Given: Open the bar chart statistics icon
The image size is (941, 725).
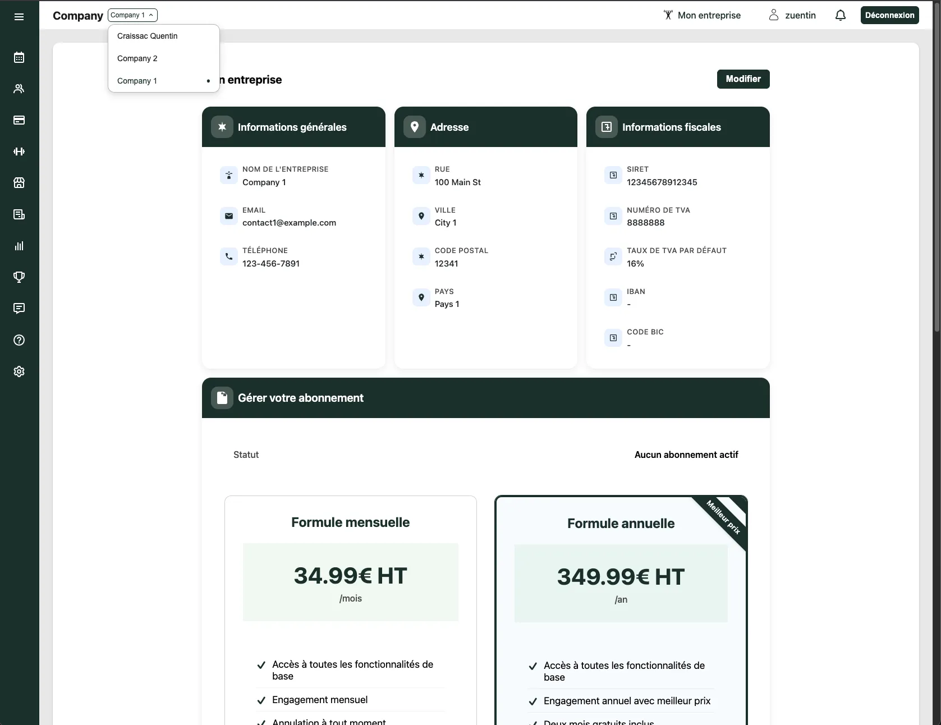Looking at the screenshot, I should [x=19, y=246].
